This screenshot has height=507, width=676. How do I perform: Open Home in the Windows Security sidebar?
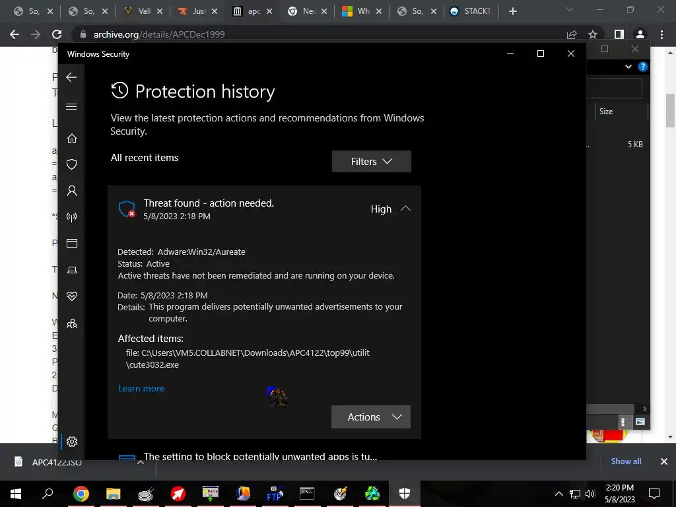[x=71, y=139]
